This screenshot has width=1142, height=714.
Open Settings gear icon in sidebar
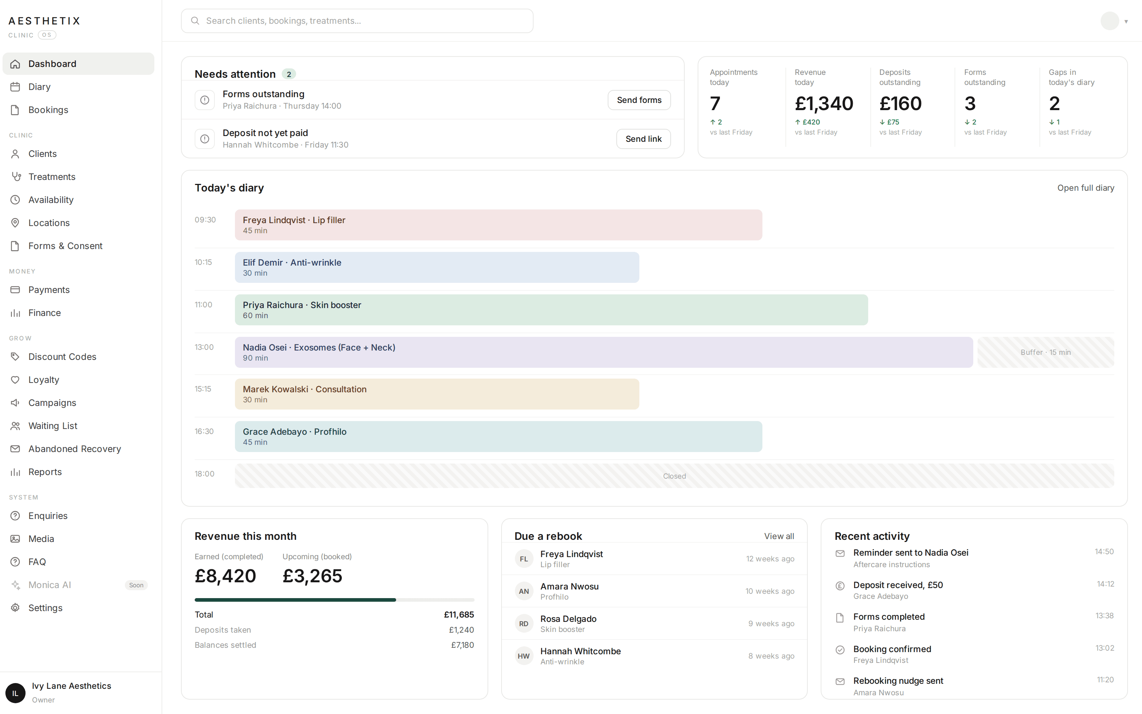(15, 608)
